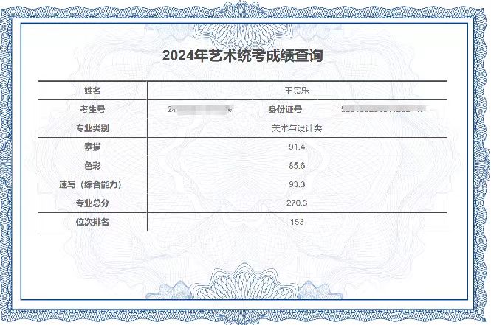The height and width of the screenshot is (325, 491).
Task: Click the 美术与设计类 category value
Action: (297, 128)
